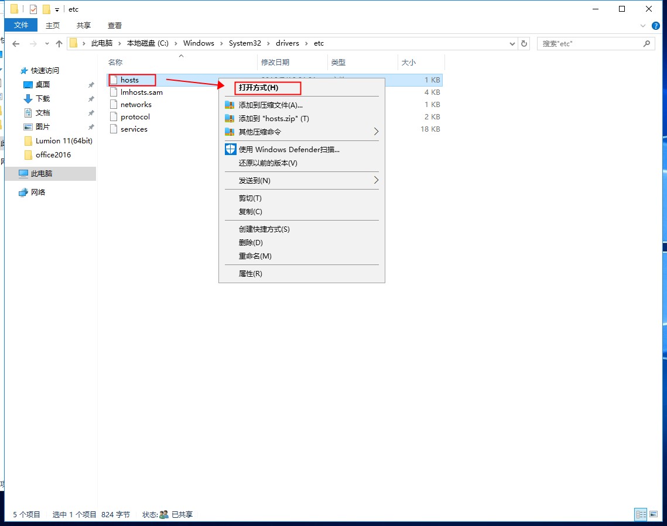Screen dimensions: 667x526
Task: Click the Help question mark icon
Action: pos(656,26)
